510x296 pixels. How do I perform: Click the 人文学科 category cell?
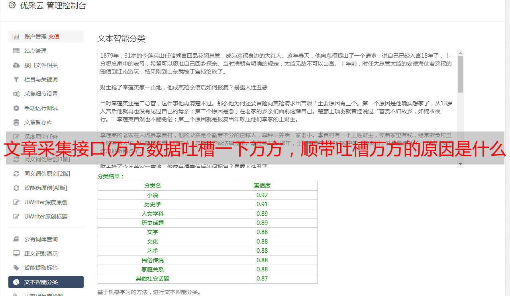pyautogui.click(x=153, y=213)
